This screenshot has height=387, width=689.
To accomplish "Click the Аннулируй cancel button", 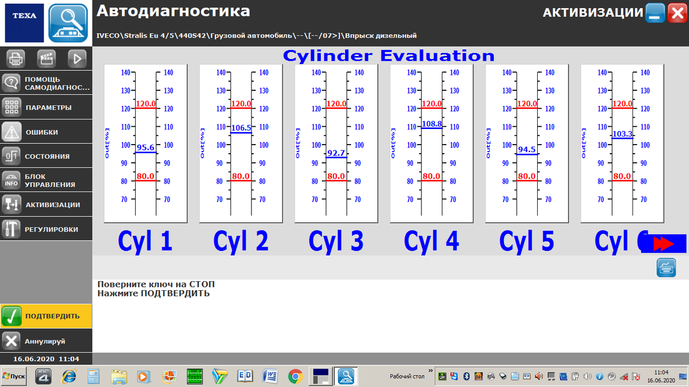I will (46, 340).
